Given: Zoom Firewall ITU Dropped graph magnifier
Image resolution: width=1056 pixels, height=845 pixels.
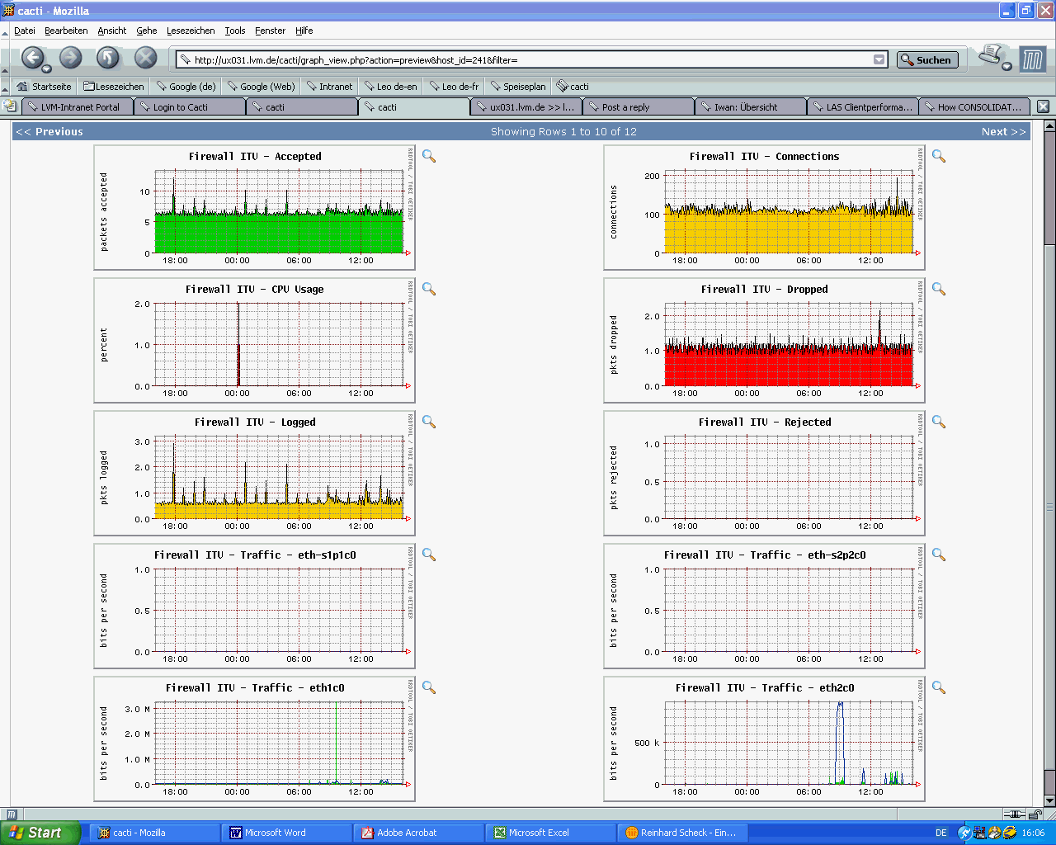Looking at the screenshot, I should pos(939,289).
